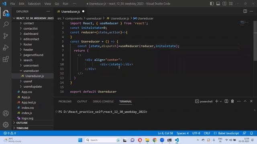Image resolution: width=257 pixels, height=144 pixels.
Task: Toggle the bottom panel layout icon
Action: coord(218,4)
